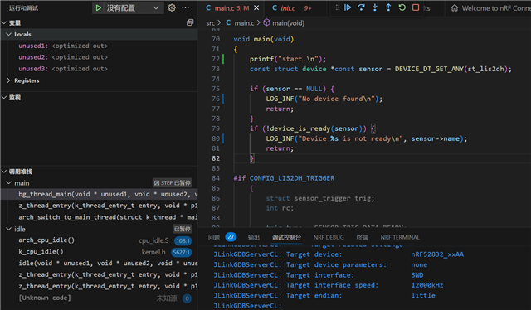
Task: Set breakpoint at line 72 gutter
Action: pos(204,59)
